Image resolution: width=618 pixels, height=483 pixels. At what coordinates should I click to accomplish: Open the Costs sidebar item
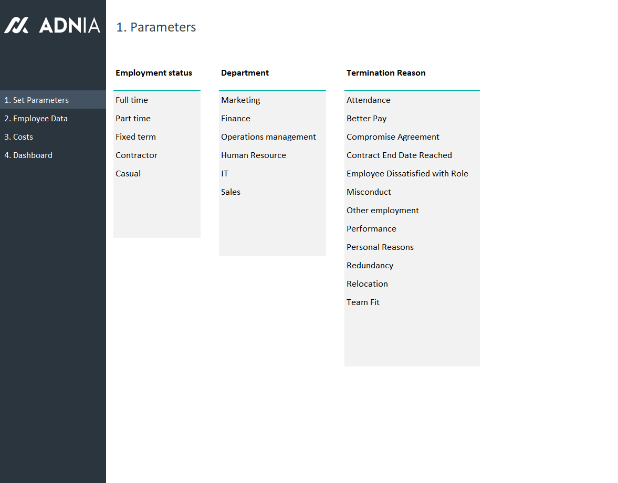coord(19,136)
